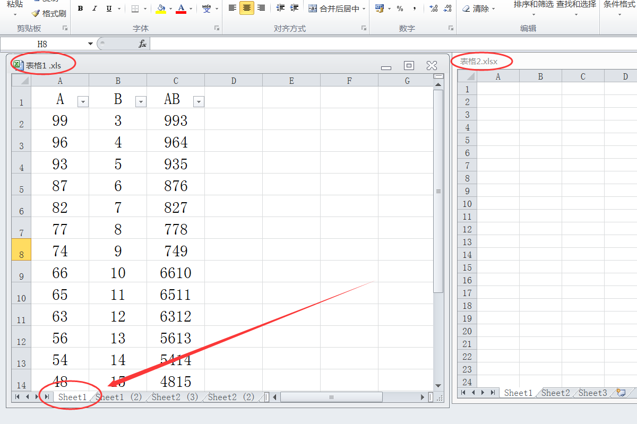Screen dimensions: 637x424
Task: Click the Insert Function fx button
Action: coord(142,44)
